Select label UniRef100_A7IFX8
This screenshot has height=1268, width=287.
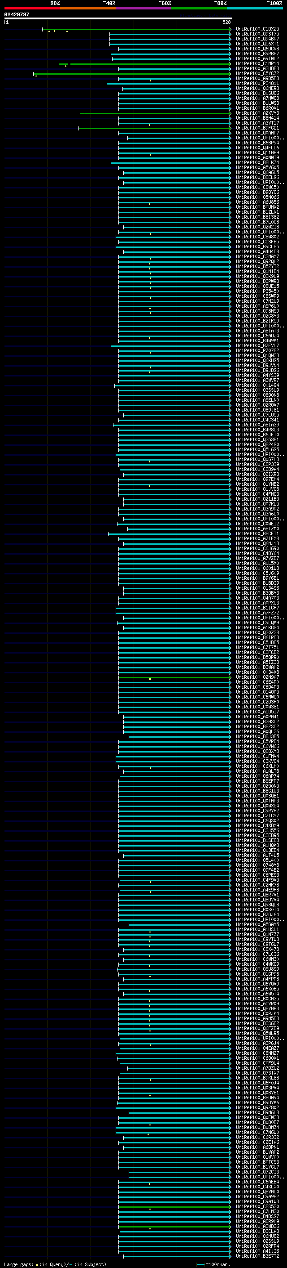click(257, 538)
